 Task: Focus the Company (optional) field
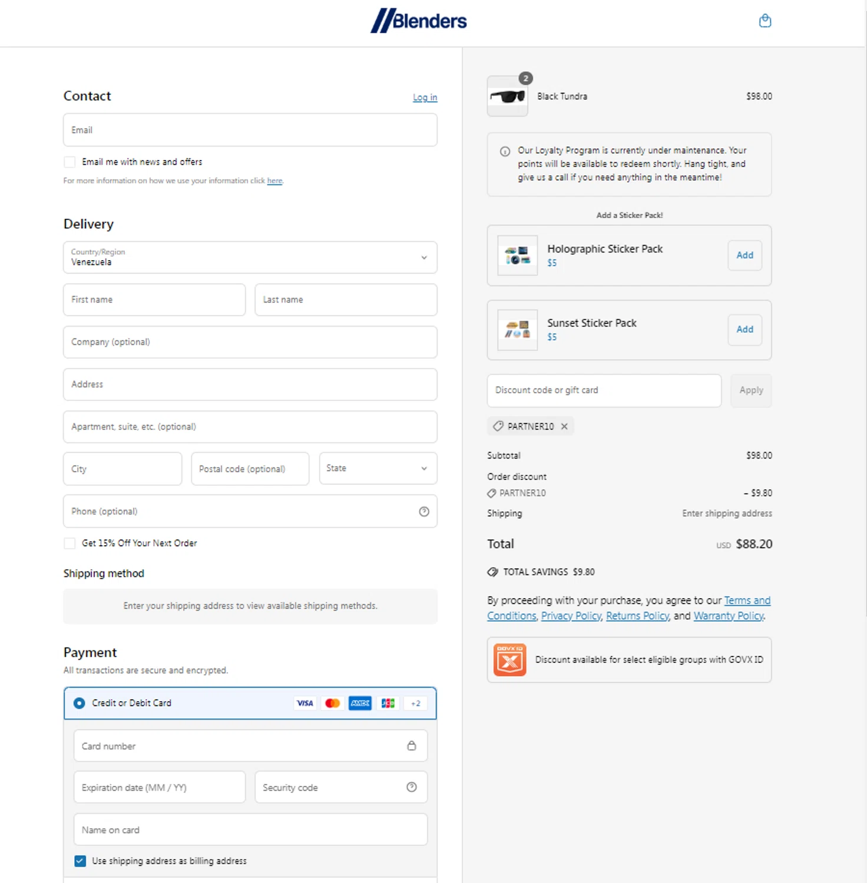coord(250,342)
